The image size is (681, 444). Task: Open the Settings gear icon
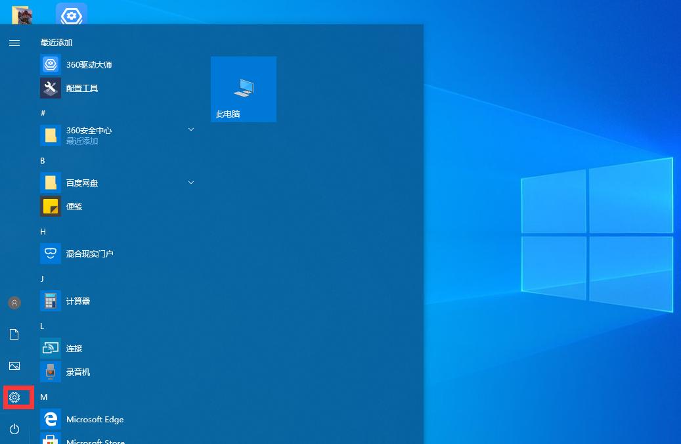point(14,397)
